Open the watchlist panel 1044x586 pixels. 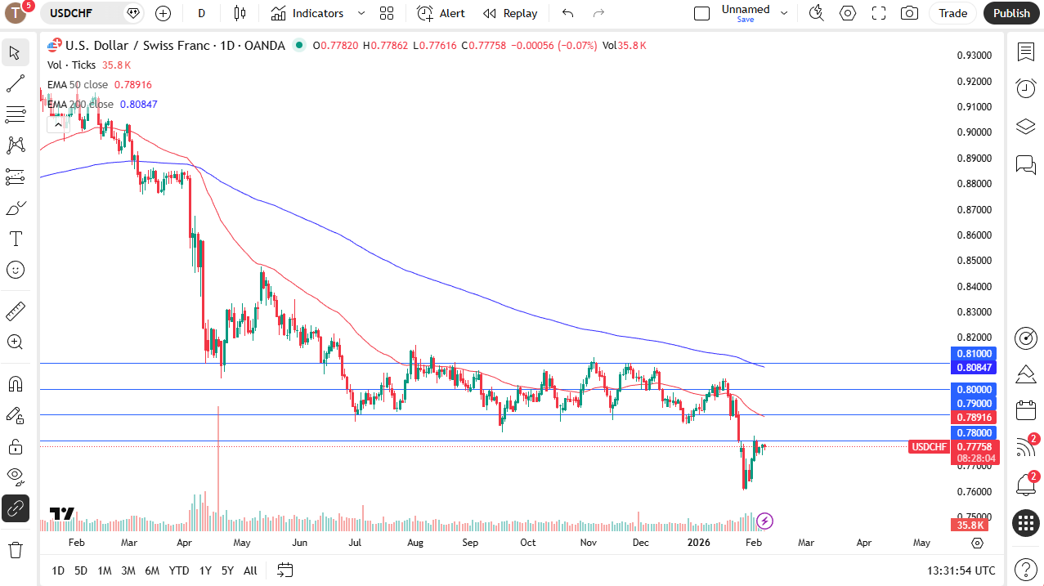[x=1026, y=52]
